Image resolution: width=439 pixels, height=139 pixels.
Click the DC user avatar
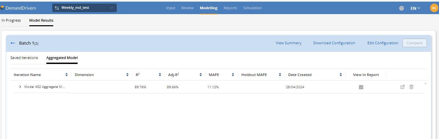click(434, 8)
